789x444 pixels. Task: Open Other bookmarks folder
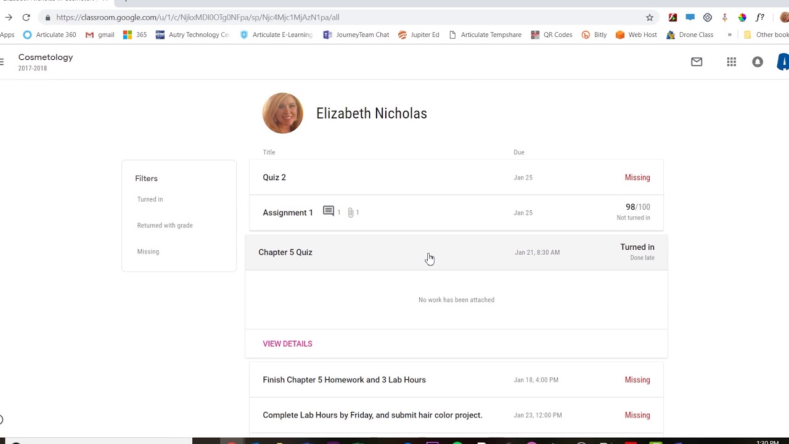(x=766, y=35)
